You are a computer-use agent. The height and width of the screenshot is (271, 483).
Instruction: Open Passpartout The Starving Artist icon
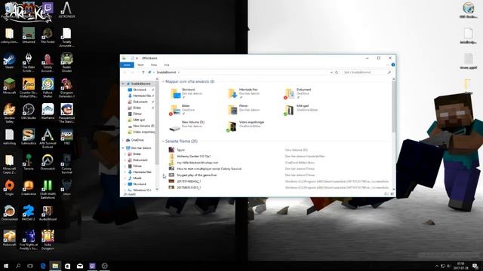click(66, 113)
